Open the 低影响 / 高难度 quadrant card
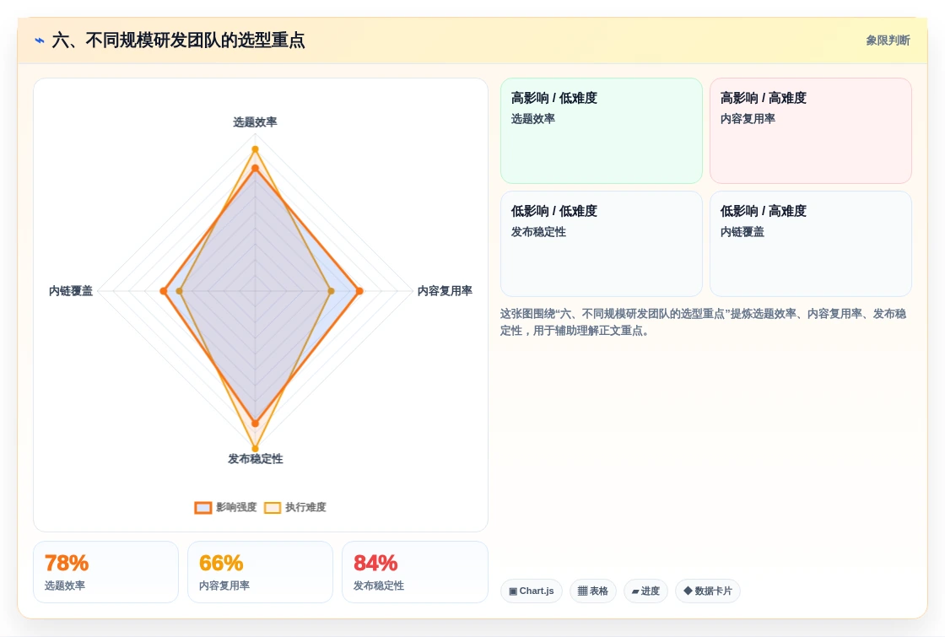The height and width of the screenshot is (637, 945). pyautogui.click(x=811, y=244)
